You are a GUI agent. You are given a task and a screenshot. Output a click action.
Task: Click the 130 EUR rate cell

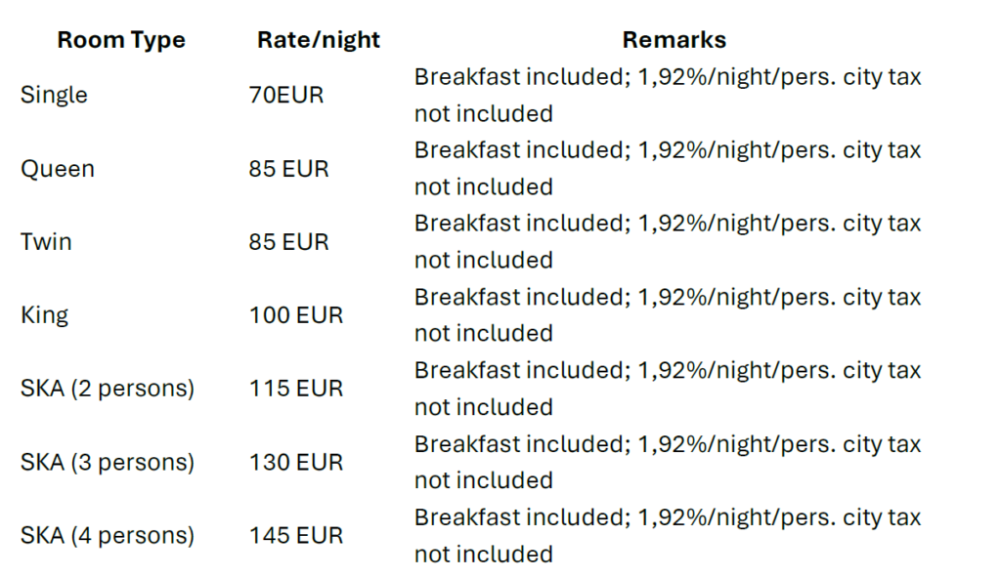point(295,462)
